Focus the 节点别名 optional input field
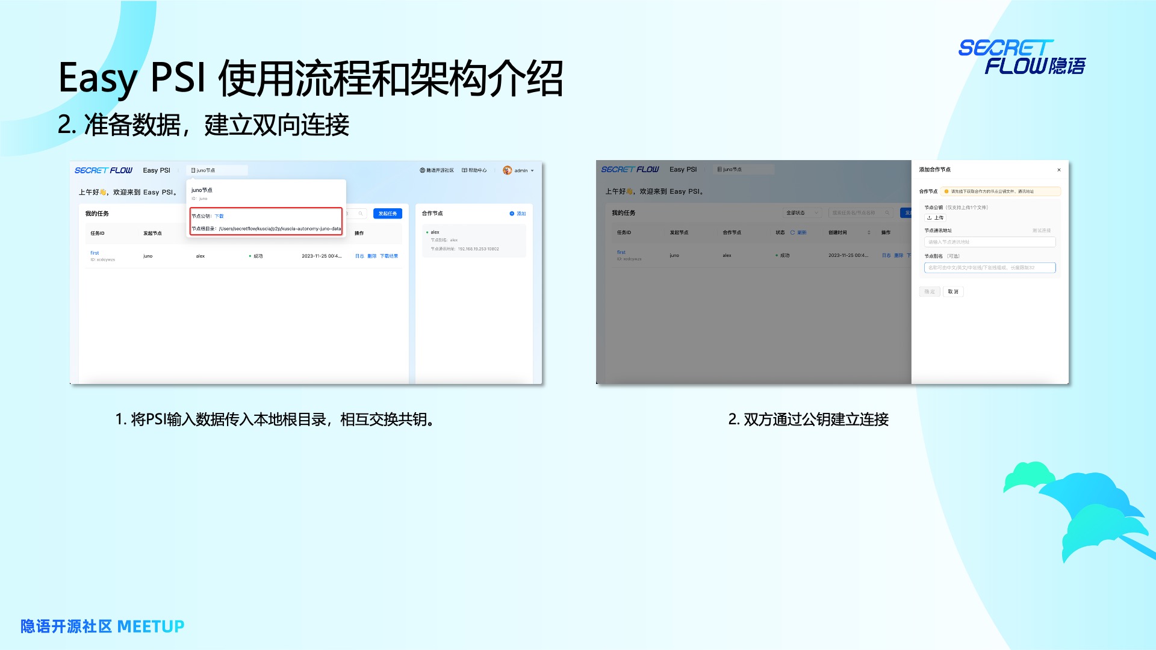 coord(989,268)
